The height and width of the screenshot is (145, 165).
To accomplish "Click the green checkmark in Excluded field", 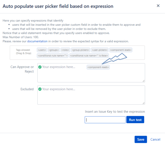I will (x=40, y=89).
